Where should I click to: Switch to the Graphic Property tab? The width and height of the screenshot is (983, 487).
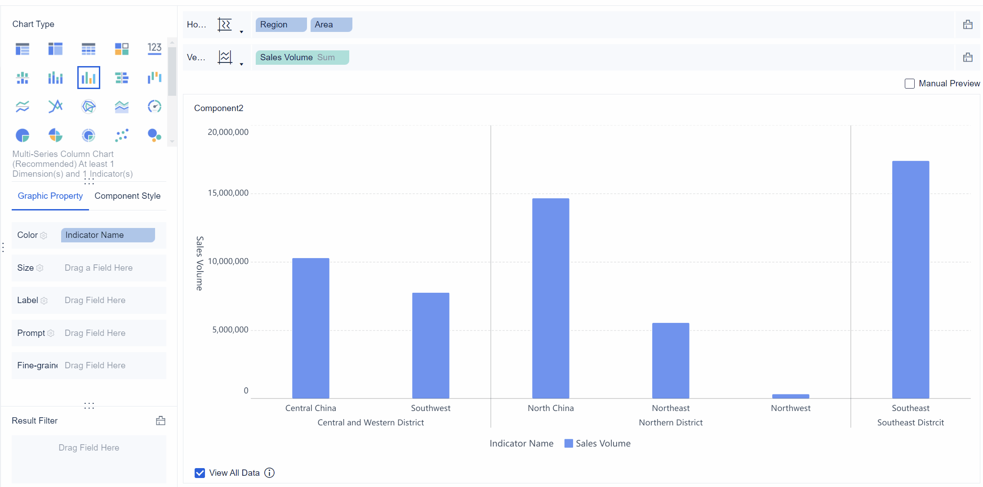coord(50,196)
